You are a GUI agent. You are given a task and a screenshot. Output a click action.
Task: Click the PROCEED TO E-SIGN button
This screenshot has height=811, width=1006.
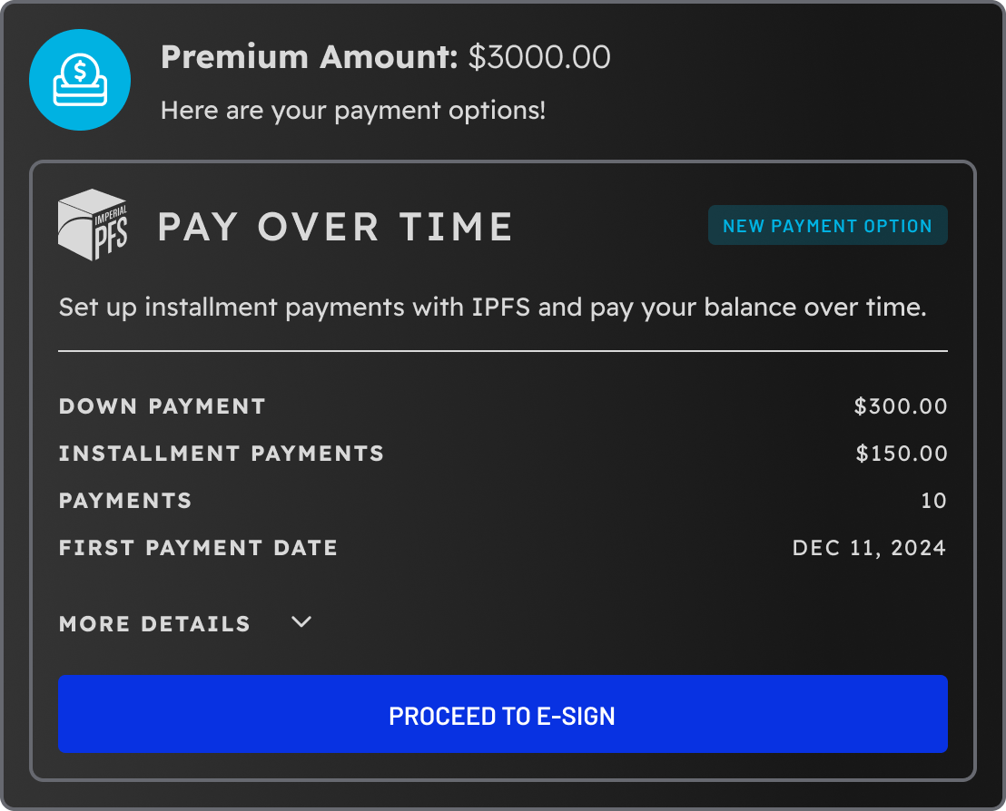click(502, 714)
